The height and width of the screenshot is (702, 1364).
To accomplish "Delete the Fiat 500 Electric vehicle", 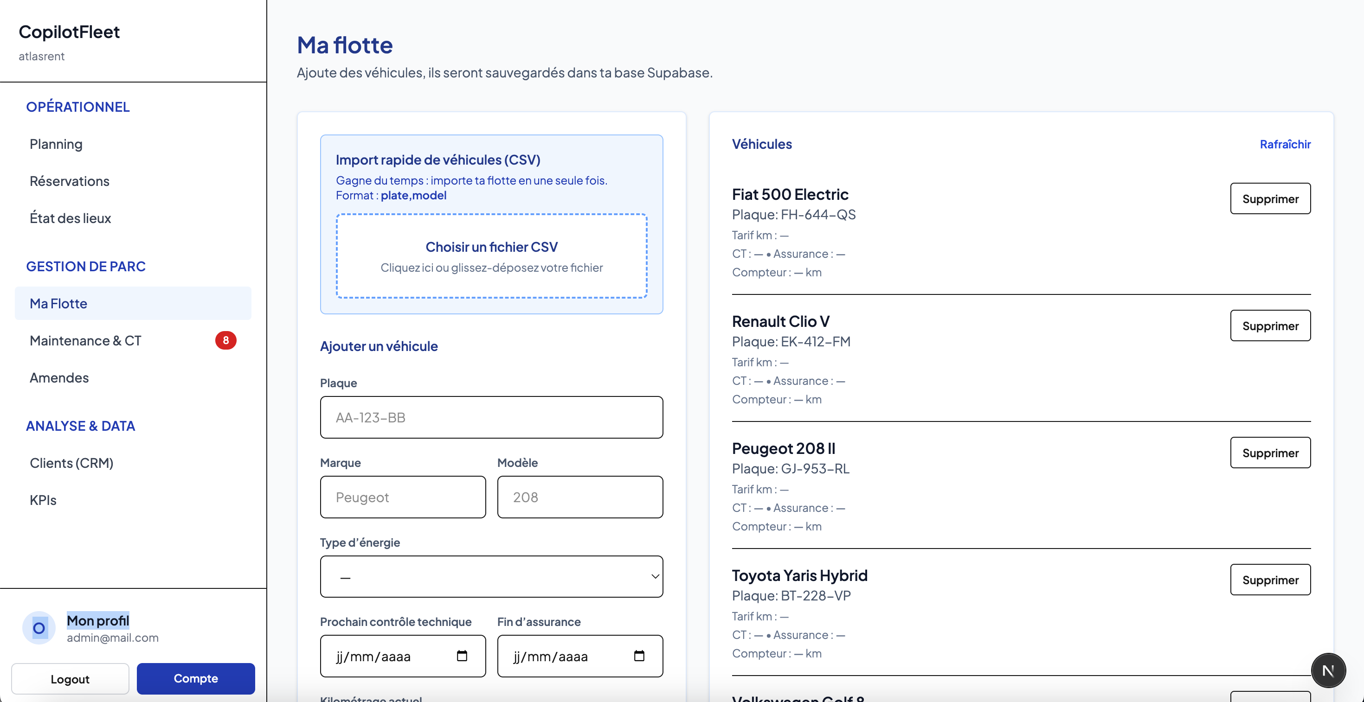I will [x=1270, y=199].
